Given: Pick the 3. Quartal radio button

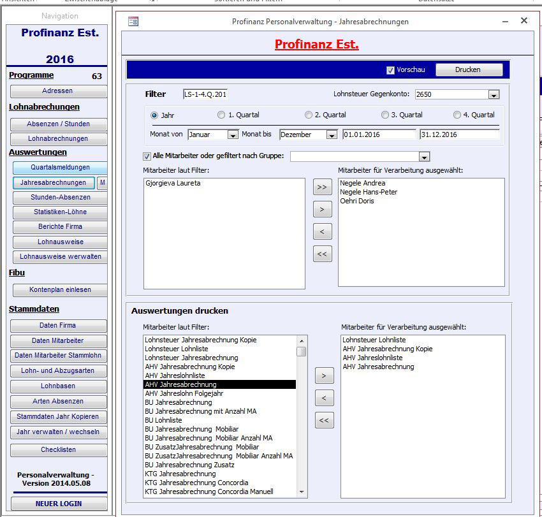Looking at the screenshot, I should tap(385, 115).
